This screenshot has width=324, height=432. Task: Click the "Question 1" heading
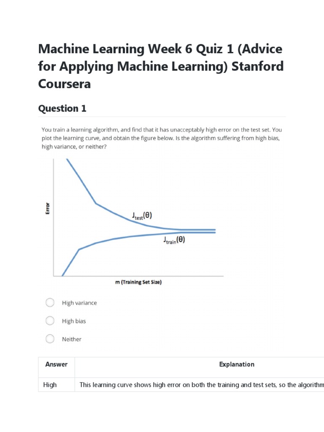[62, 108]
